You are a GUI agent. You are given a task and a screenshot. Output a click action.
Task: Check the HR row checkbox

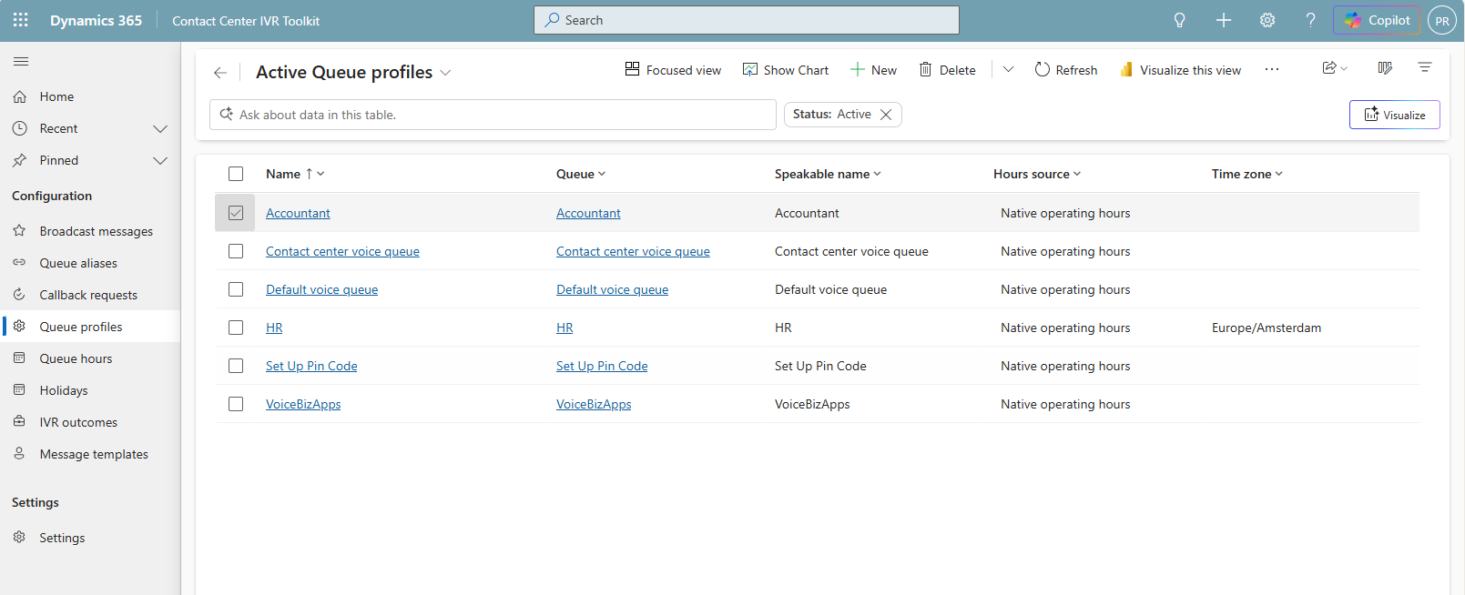pyautogui.click(x=236, y=328)
